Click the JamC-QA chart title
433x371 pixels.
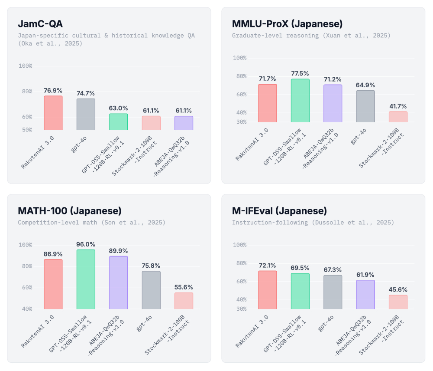pos(40,24)
